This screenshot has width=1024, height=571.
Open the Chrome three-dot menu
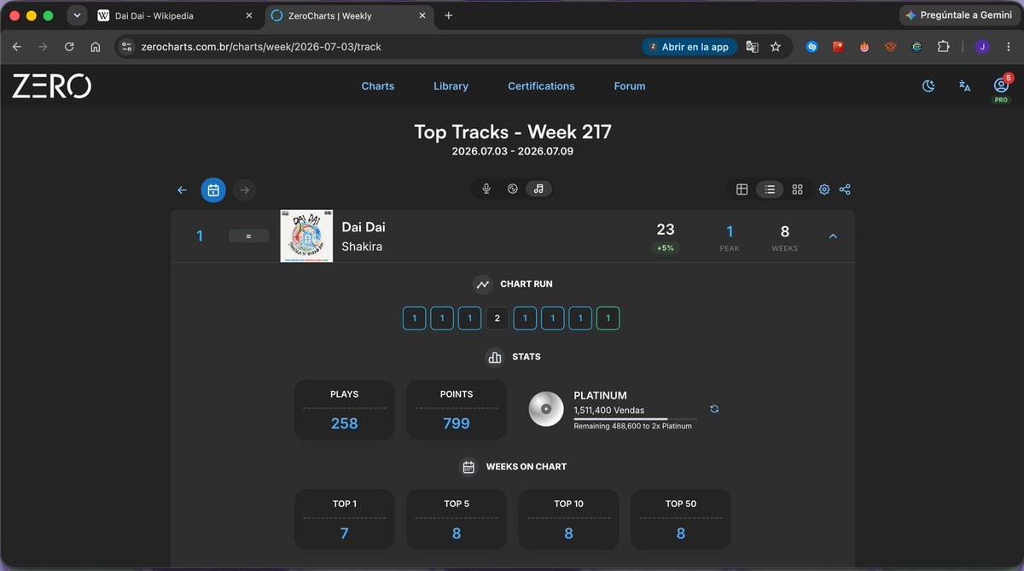[x=1007, y=47]
